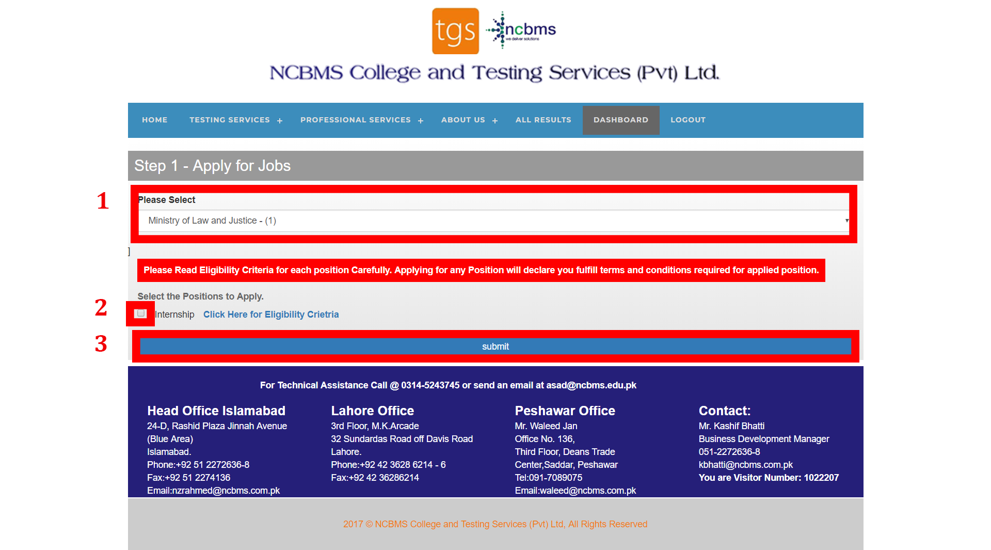Screen dimensions: 991x550
Task: Click the Step 1 - Apply for Jobs heading
Action: point(212,166)
